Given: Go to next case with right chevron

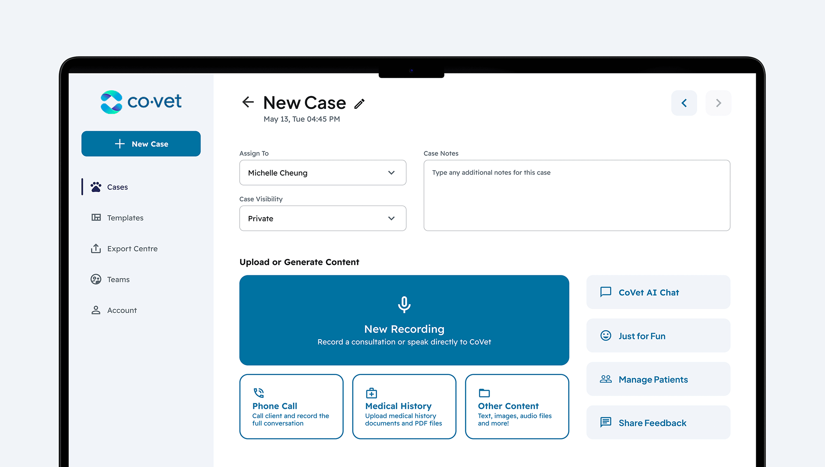Looking at the screenshot, I should click(x=718, y=103).
